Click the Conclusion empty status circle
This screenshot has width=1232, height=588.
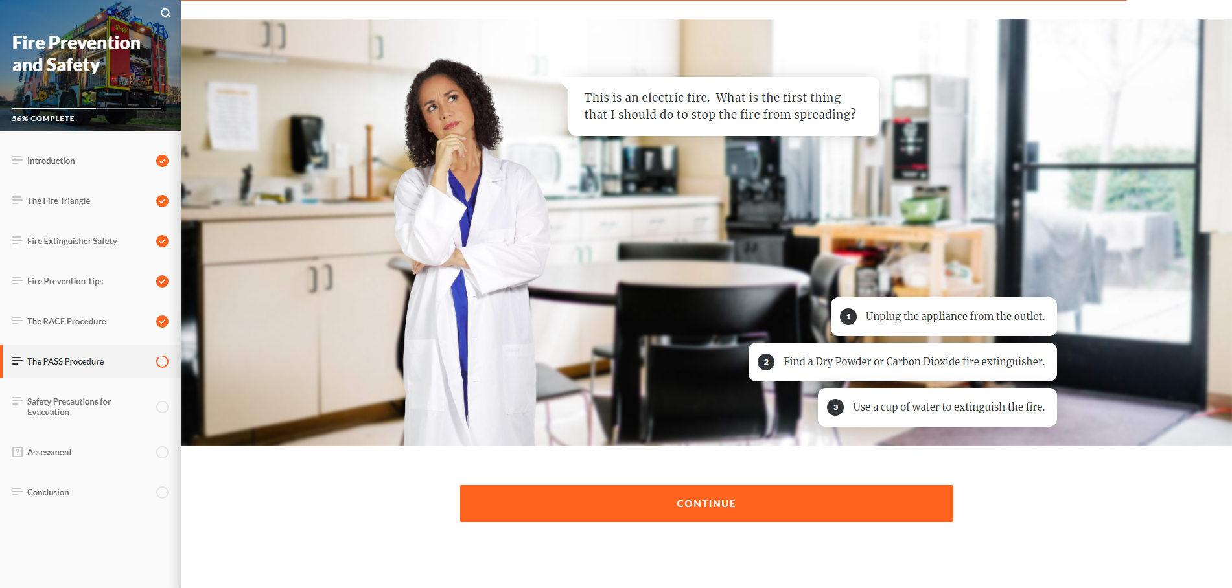(163, 492)
